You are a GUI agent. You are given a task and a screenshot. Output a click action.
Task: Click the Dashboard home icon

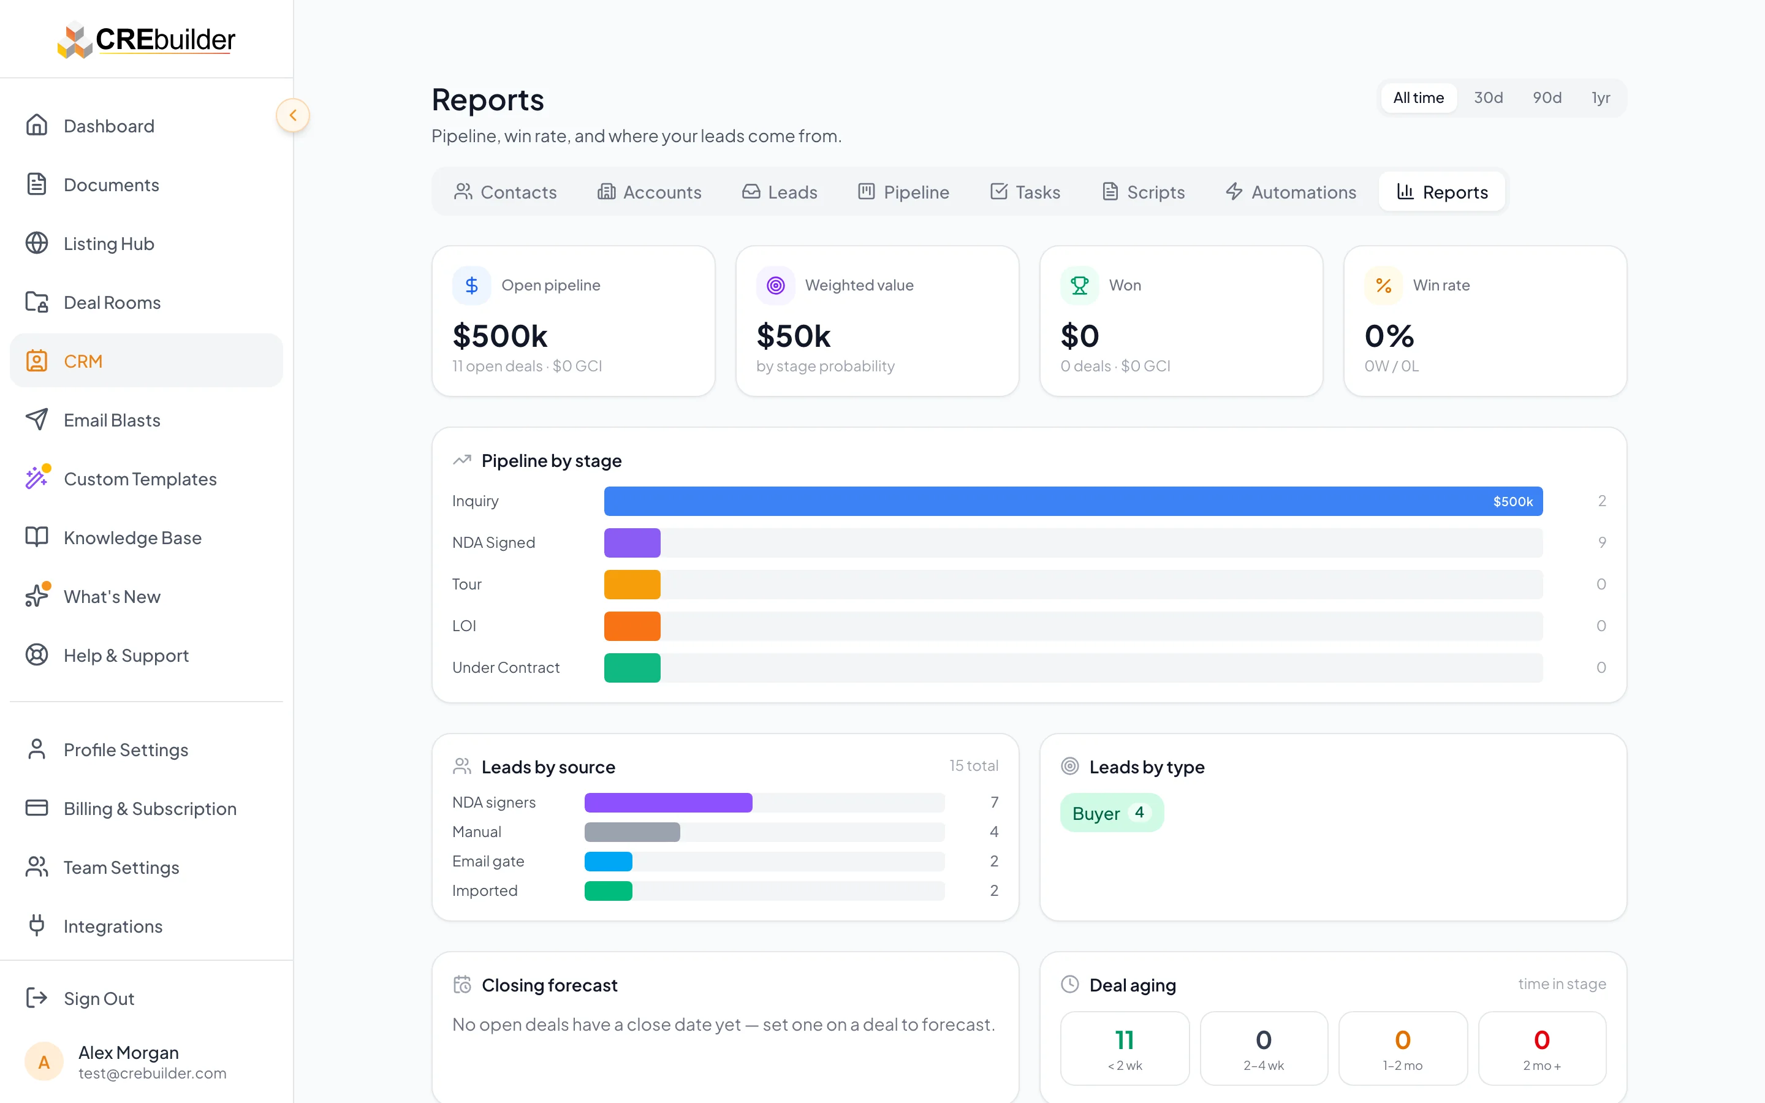click(37, 126)
